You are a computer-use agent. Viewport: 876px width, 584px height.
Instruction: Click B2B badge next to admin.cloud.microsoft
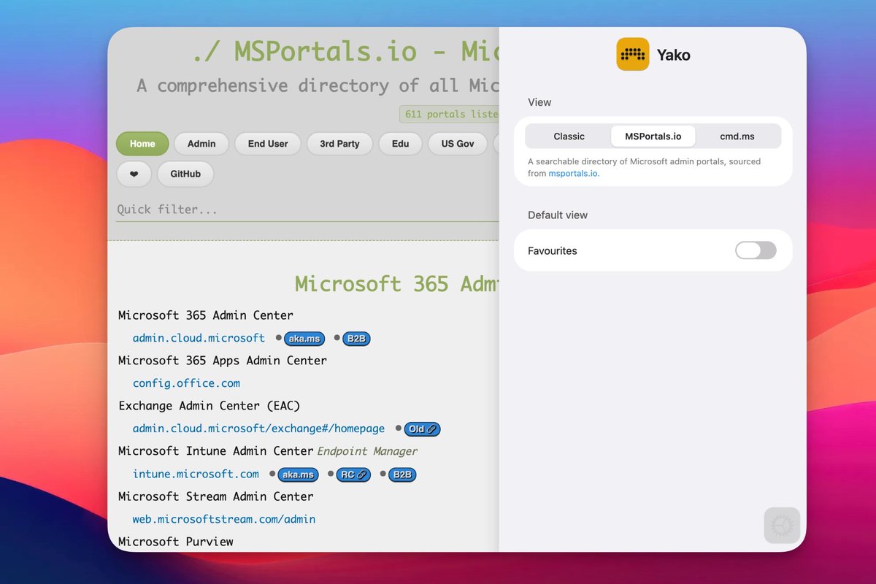point(356,339)
